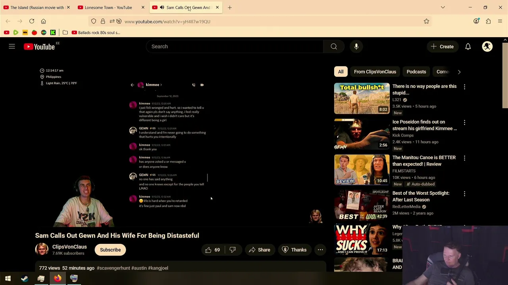Open a new browser tab
508x285 pixels.
[x=230, y=8]
